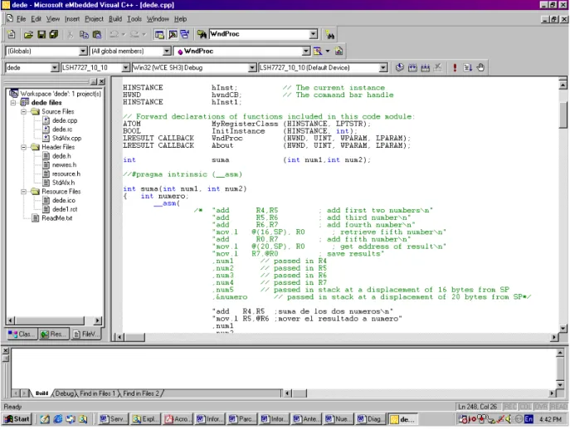Open the Insert menu
570x430 pixels.
(72, 19)
